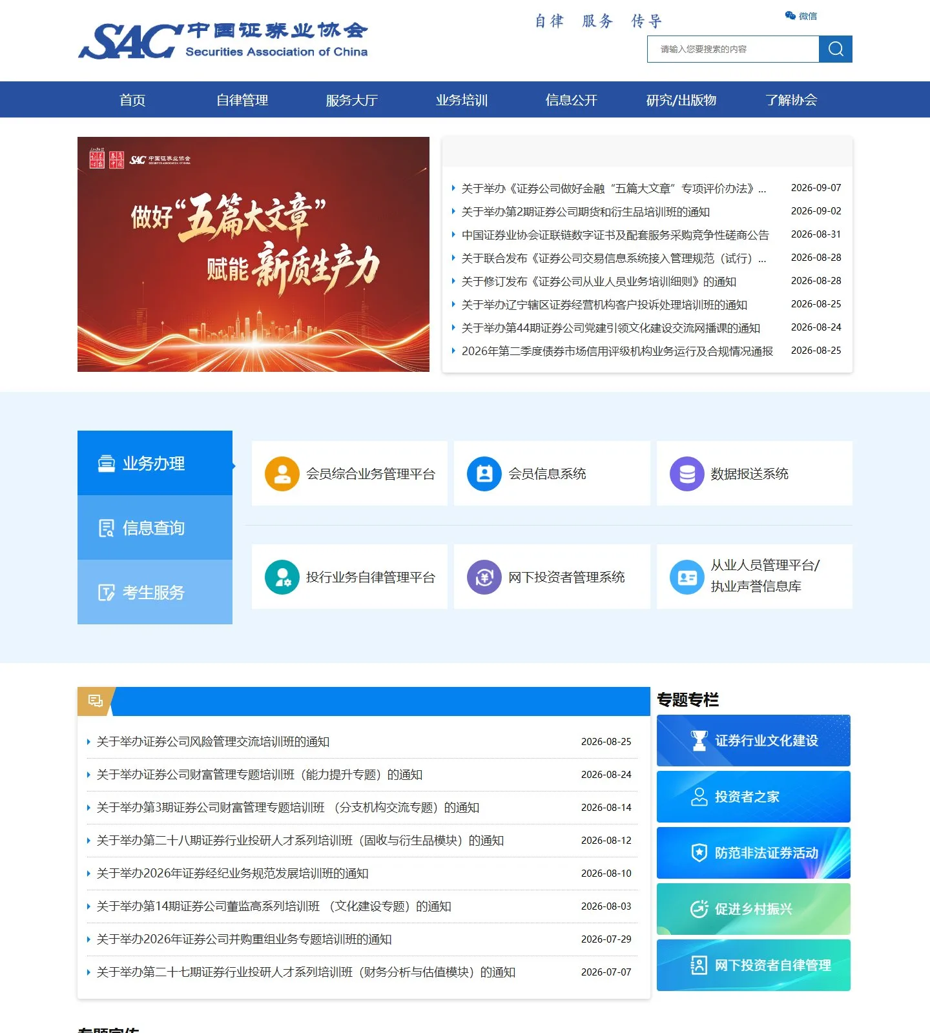Open 2026年证券经纪业务规范发展培训班 notice

coord(232,874)
